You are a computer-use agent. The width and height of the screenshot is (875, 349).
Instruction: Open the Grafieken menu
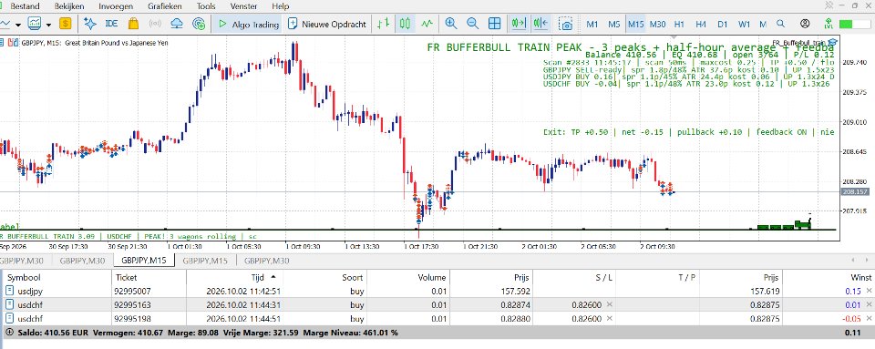[x=165, y=6]
